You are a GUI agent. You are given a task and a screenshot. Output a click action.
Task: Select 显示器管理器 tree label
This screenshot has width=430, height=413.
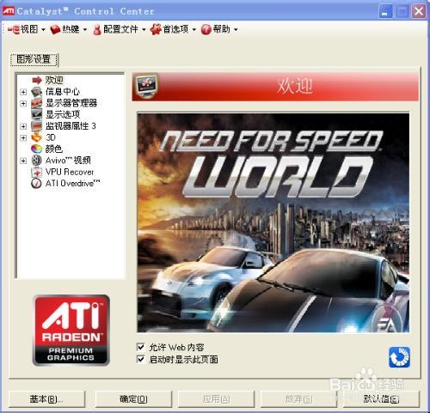pos(71,103)
